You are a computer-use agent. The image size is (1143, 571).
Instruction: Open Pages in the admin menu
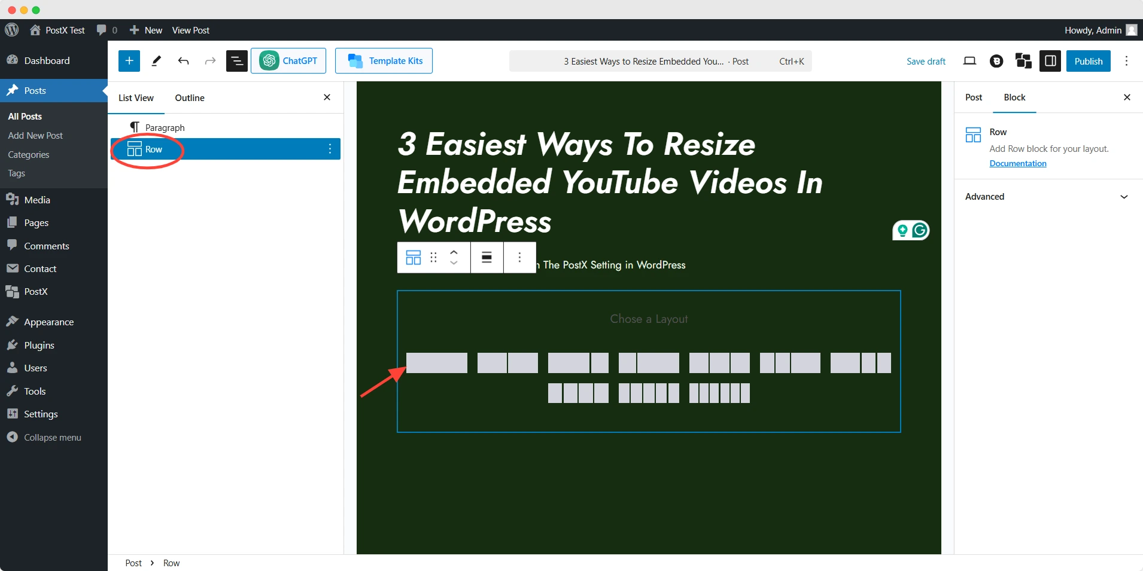click(54, 222)
